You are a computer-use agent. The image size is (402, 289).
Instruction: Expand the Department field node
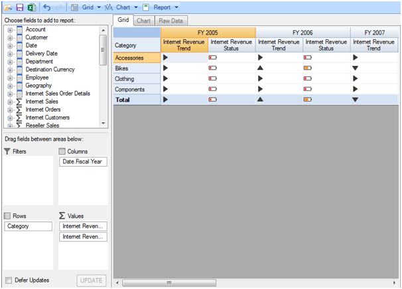click(10, 62)
